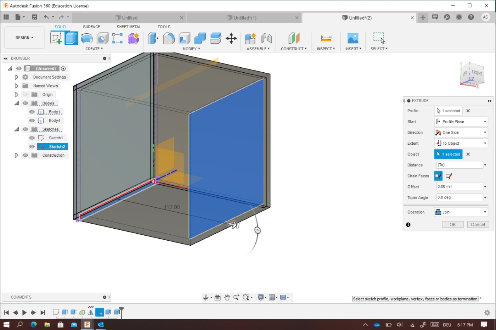496x330 pixels.
Task: Click OK in the Extrude dialog
Action: [x=453, y=225]
